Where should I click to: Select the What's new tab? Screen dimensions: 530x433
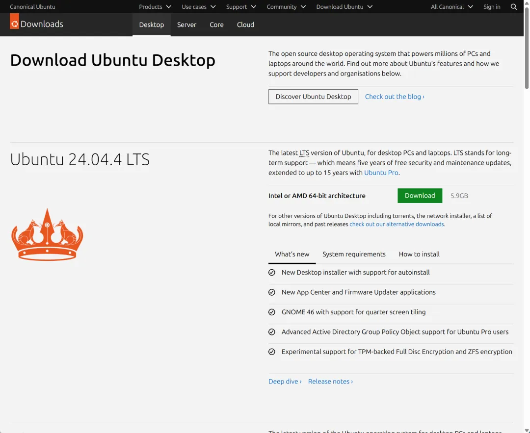pos(292,255)
